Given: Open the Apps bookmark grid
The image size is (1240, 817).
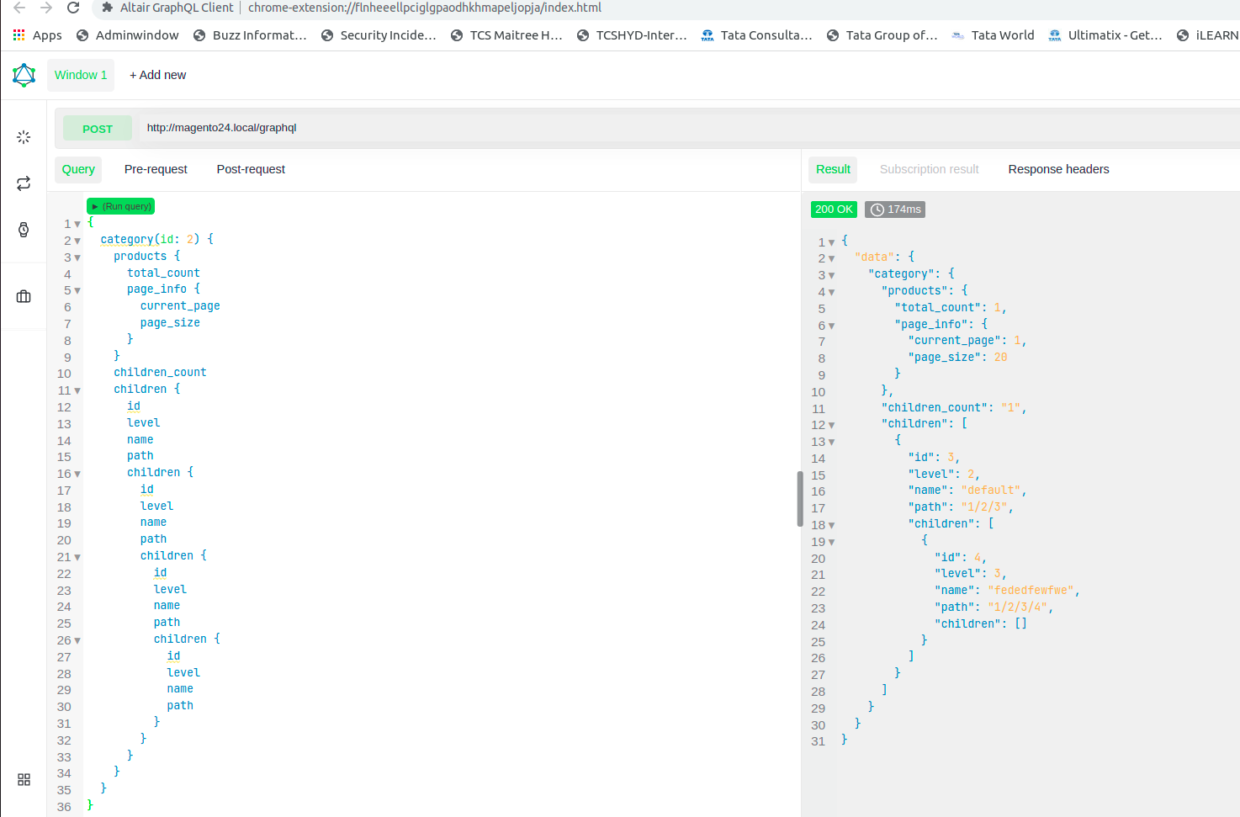Looking at the screenshot, I should [x=37, y=35].
